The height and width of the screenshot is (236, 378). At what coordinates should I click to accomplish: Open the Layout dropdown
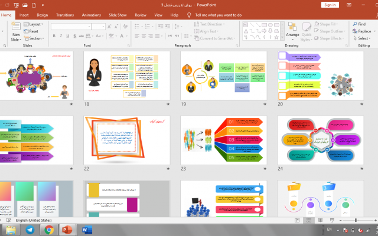coord(33,24)
